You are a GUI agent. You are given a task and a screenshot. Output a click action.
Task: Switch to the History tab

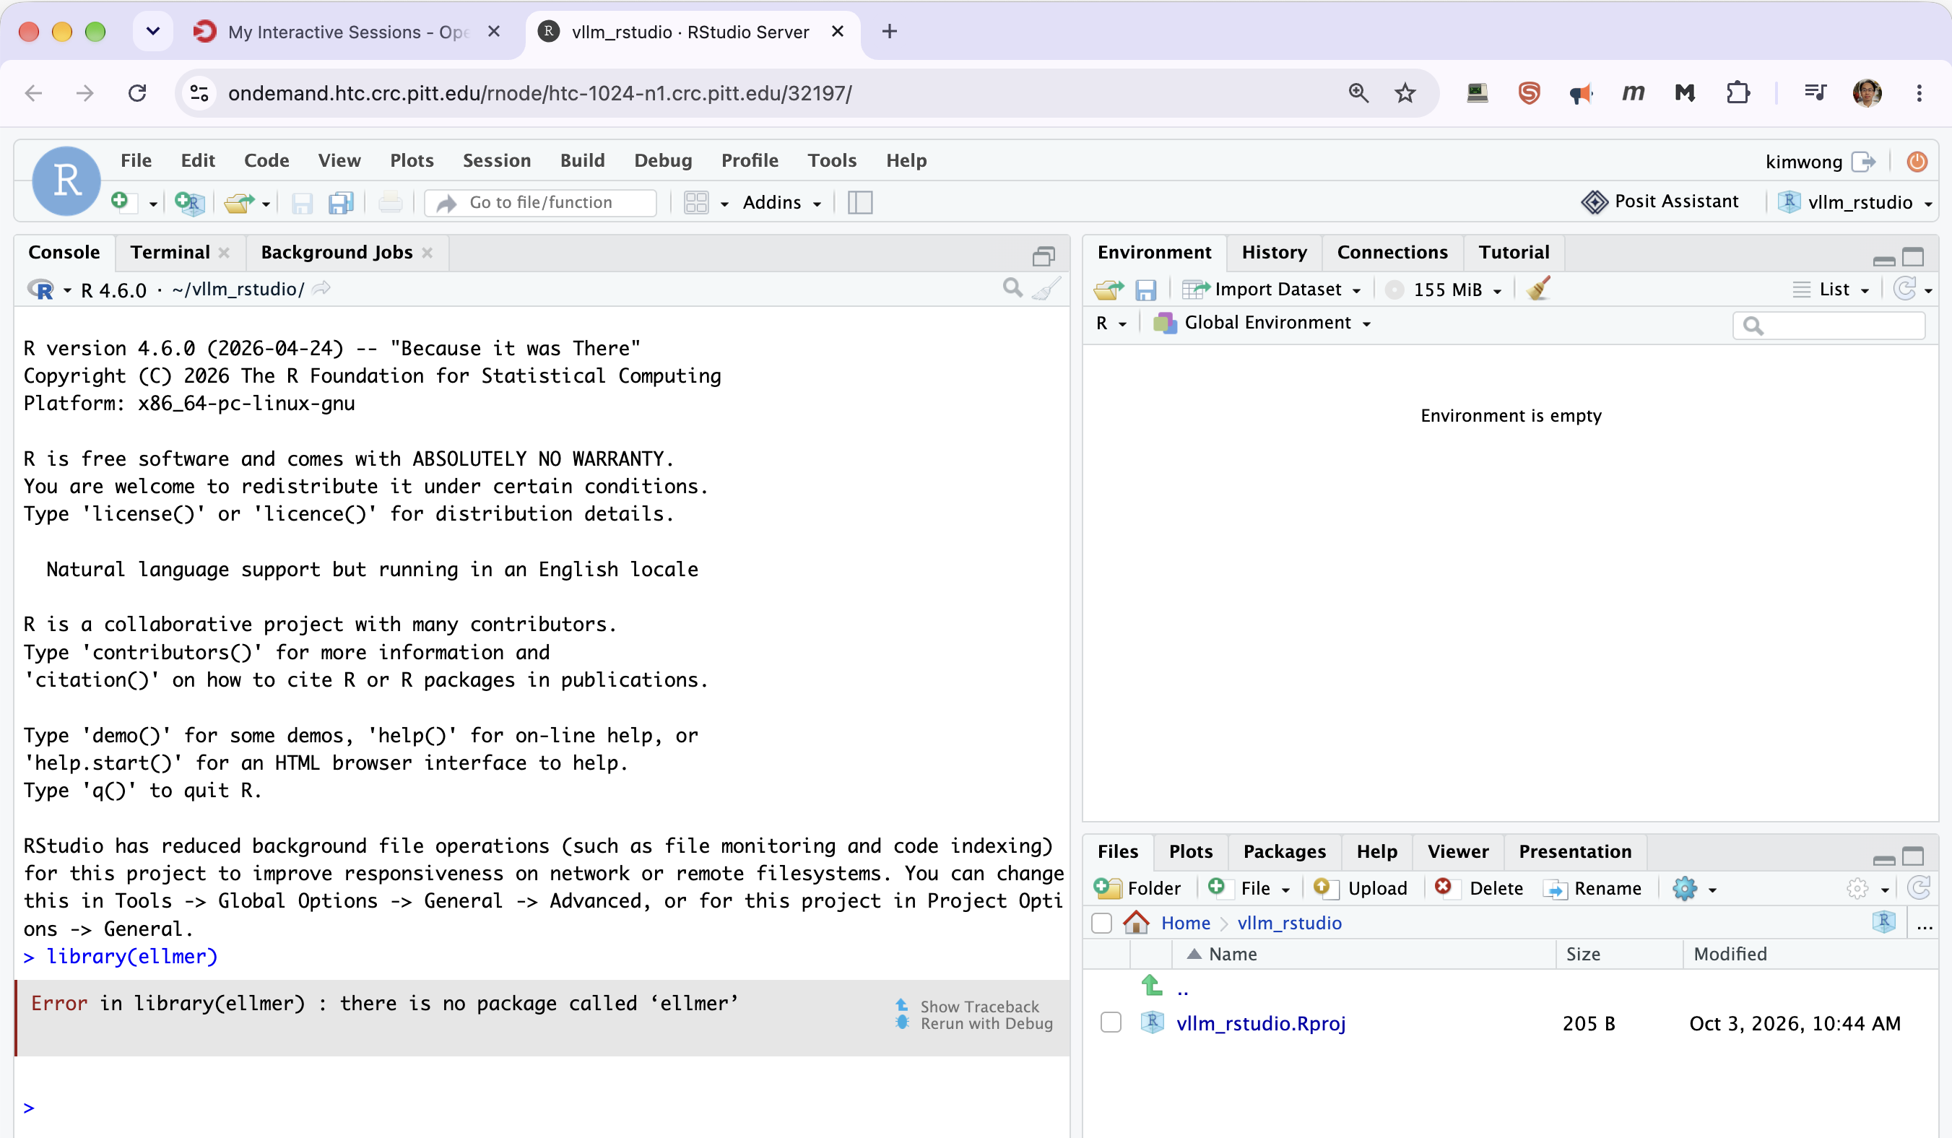point(1274,253)
